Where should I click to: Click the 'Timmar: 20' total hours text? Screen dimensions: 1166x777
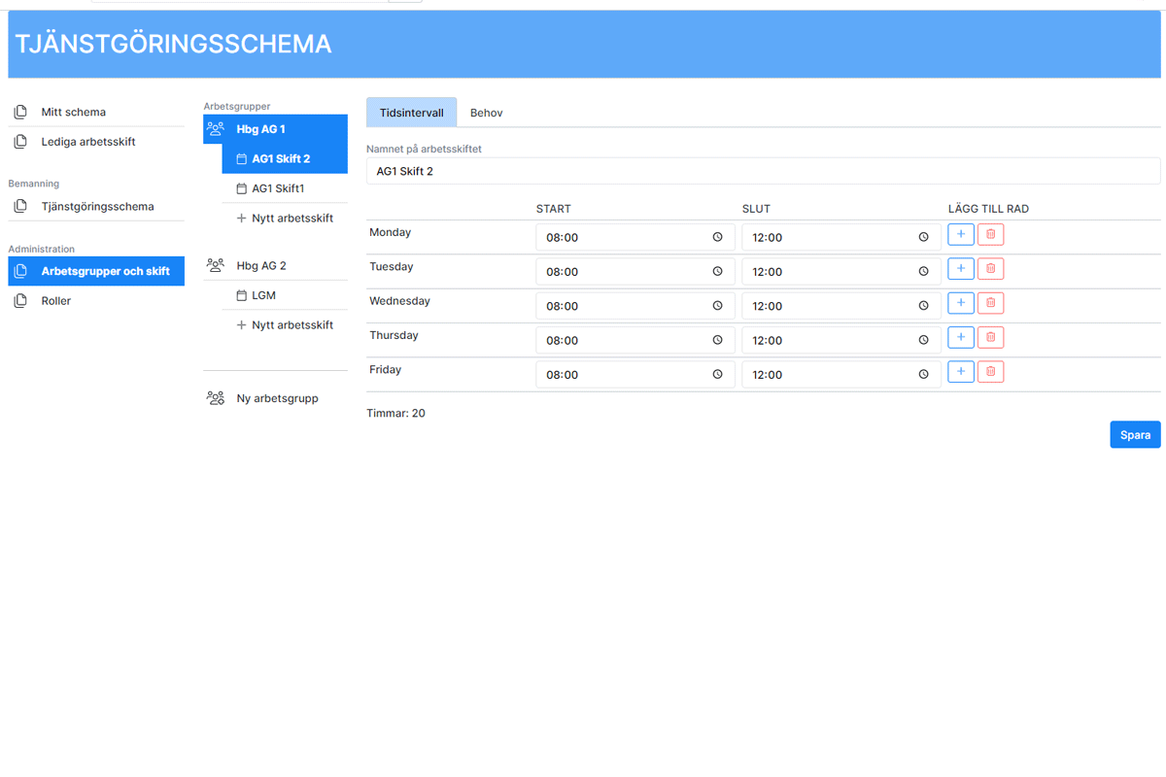pyautogui.click(x=395, y=413)
